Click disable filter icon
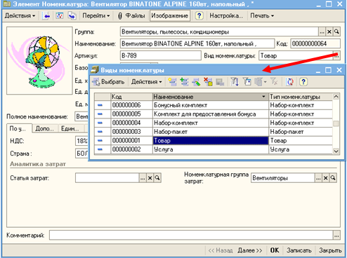 tap(274, 82)
